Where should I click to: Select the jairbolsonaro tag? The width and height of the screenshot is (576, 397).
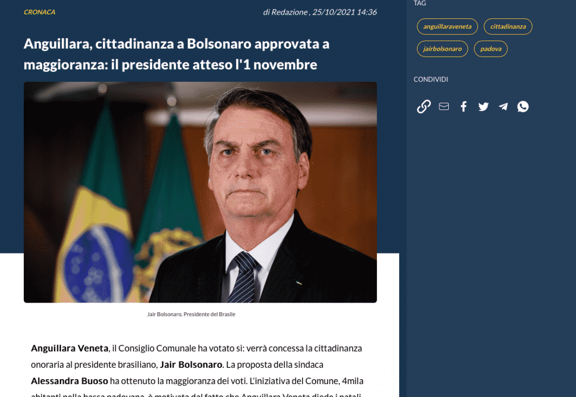[442, 49]
